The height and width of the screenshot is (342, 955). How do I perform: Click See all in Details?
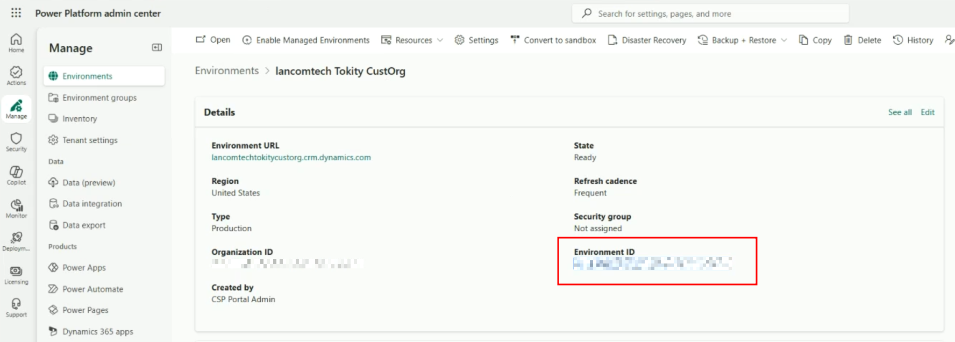(x=900, y=112)
